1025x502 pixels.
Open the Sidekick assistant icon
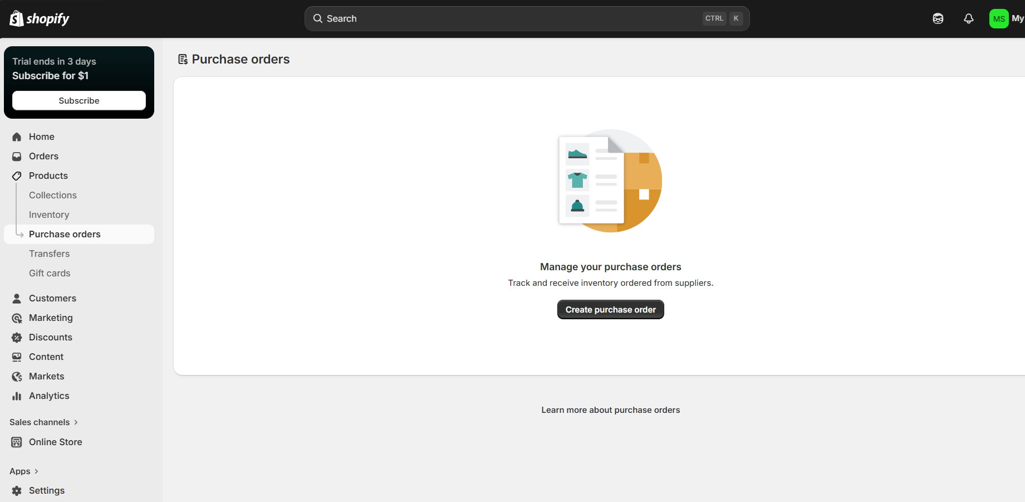pos(938,18)
